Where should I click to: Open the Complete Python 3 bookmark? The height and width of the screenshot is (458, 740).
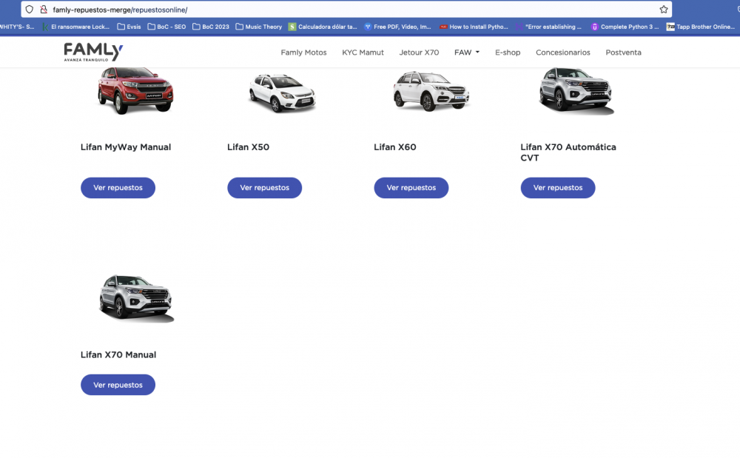click(x=625, y=27)
